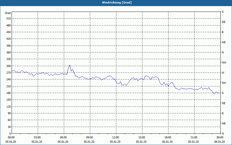Select the 450 axis value
232x145 pixels.
point(9,32)
